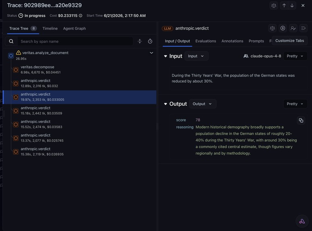Click hexagon icon of 15.18s verdict span
This screenshot has height=231, width=312.
[16, 111]
